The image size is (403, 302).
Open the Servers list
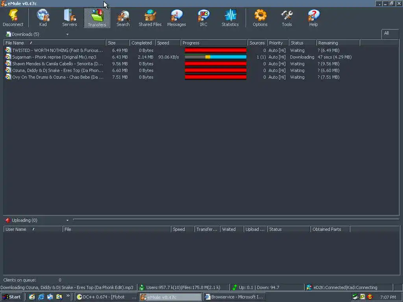[69, 18]
